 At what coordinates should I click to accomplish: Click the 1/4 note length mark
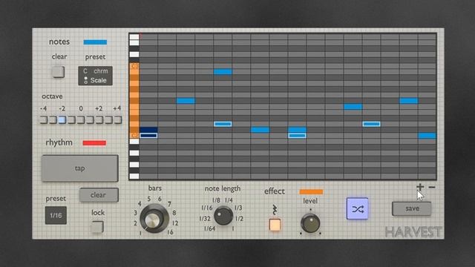pos(229,200)
